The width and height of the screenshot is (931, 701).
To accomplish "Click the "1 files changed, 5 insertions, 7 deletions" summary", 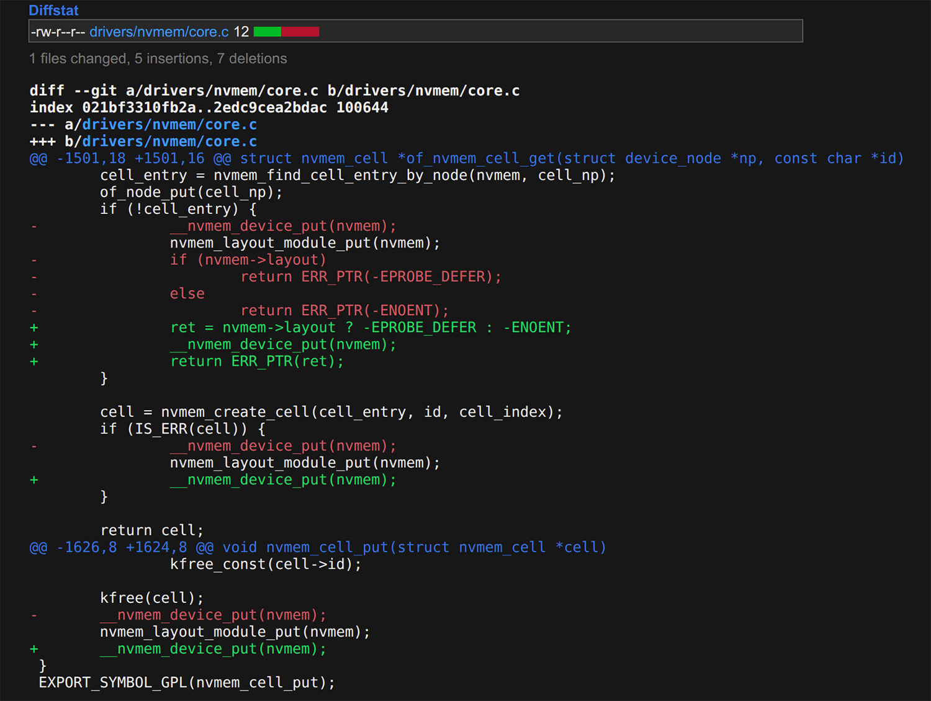I will click(x=158, y=58).
